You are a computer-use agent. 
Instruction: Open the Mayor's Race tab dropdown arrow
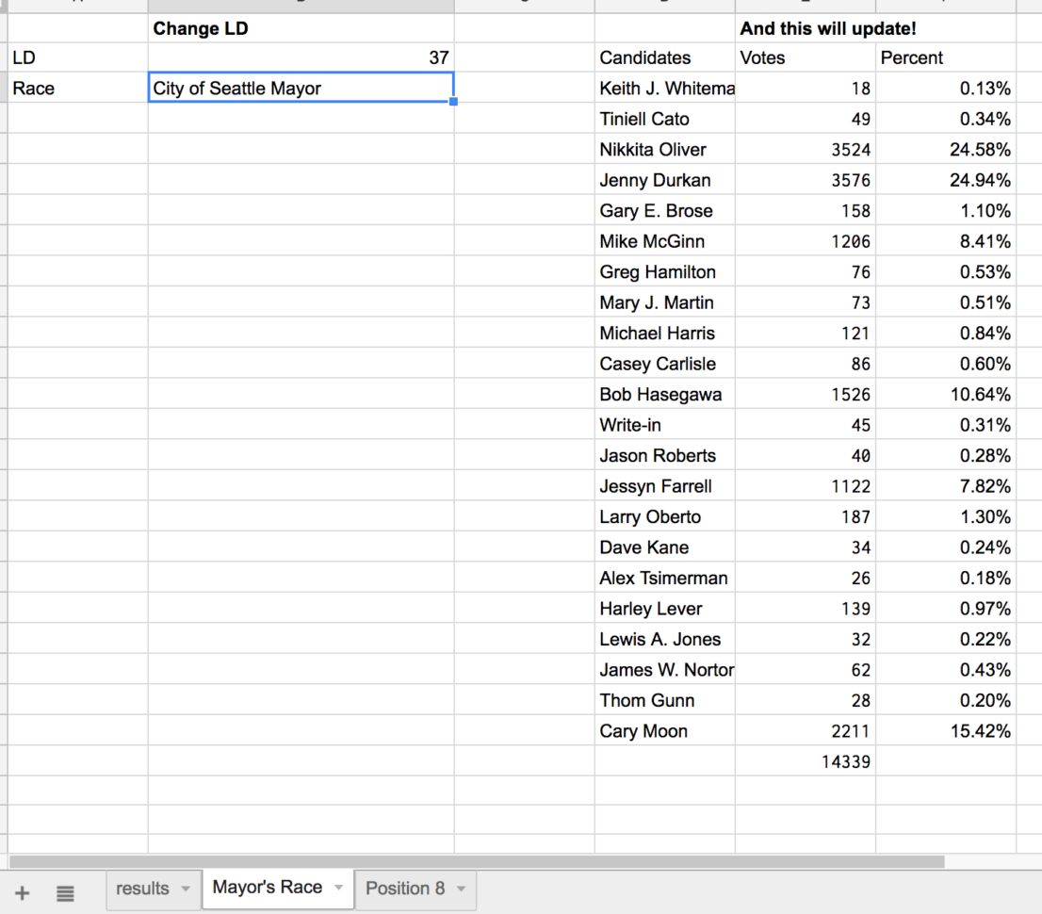337,888
